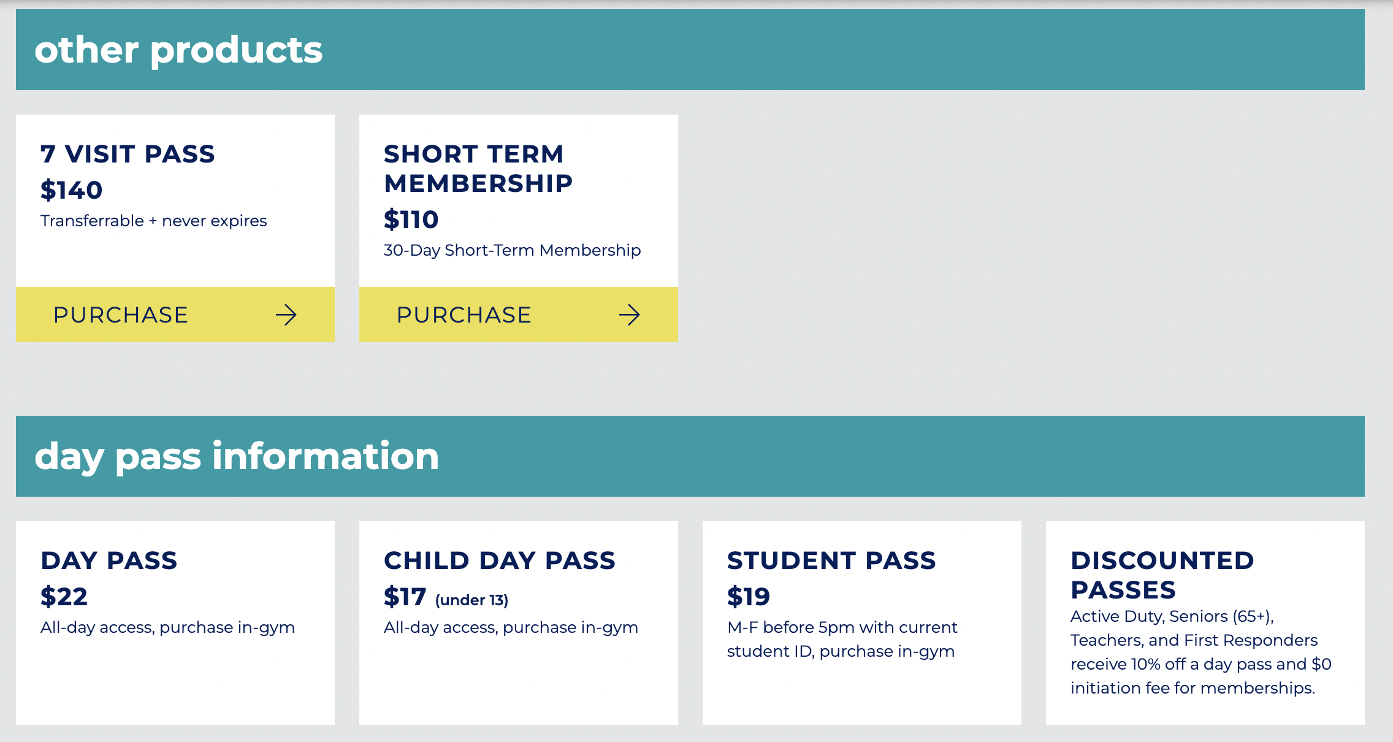Click the '30-Day Short-Term Membership' description
Image resolution: width=1393 pixels, height=742 pixels.
tap(513, 250)
